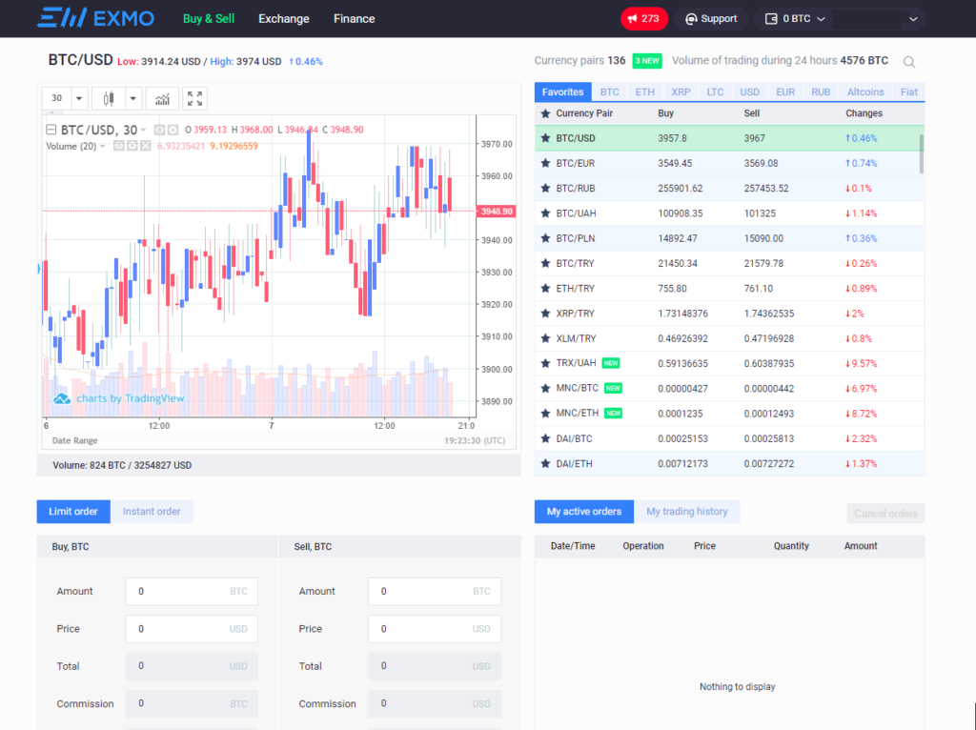
Task: Open the My trading history tab
Action: point(687,511)
